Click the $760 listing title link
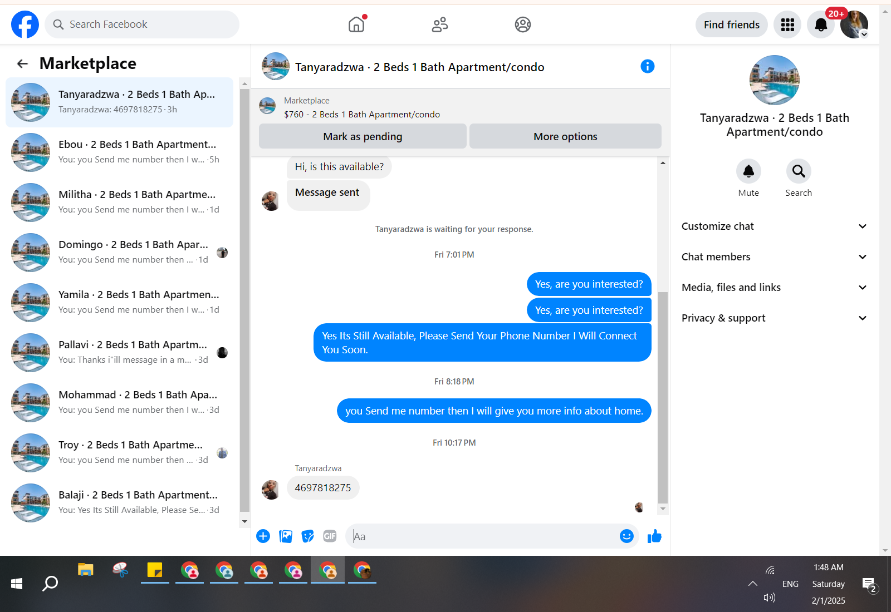 [x=362, y=115]
